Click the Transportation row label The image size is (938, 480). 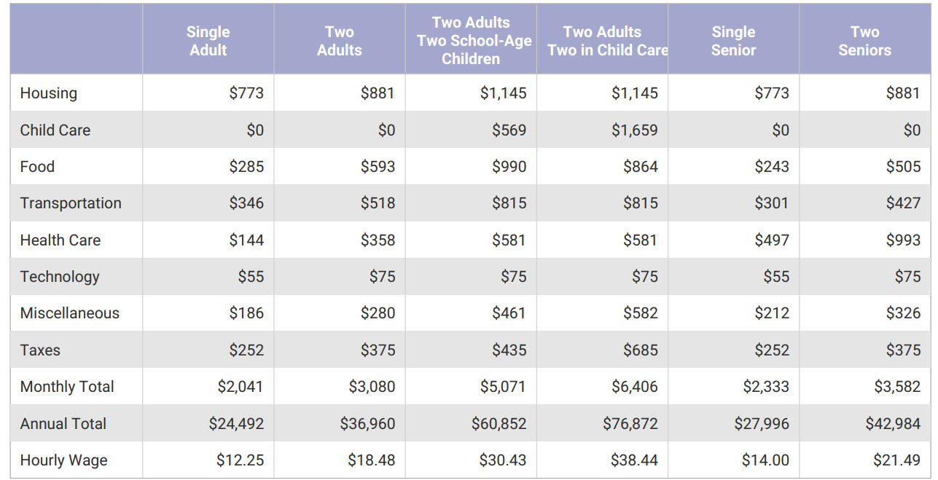tap(71, 203)
